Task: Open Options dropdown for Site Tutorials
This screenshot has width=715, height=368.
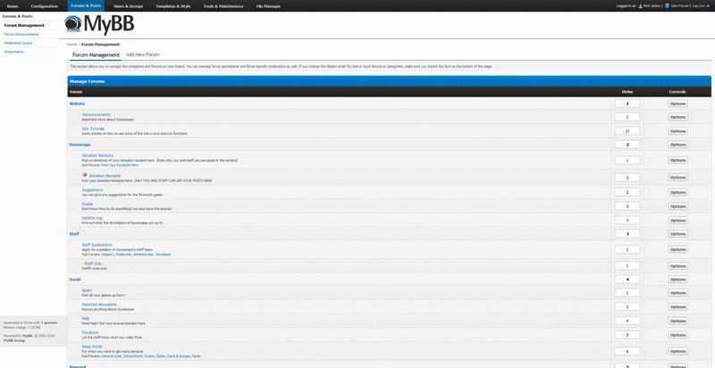Action: click(677, 130)
